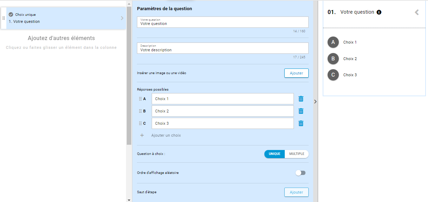428x202 pixels.
Task: Switch the question to MULTIPLE choice
Action: point(297,154)
